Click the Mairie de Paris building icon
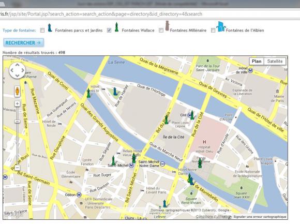This screenshot has height=224, width=300. tap(277, 91)
